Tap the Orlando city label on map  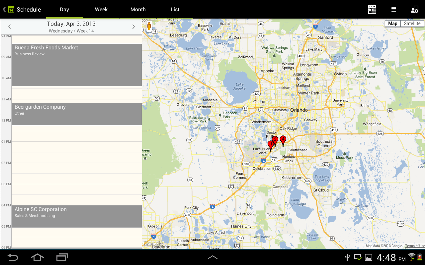[x=299, y=110]
